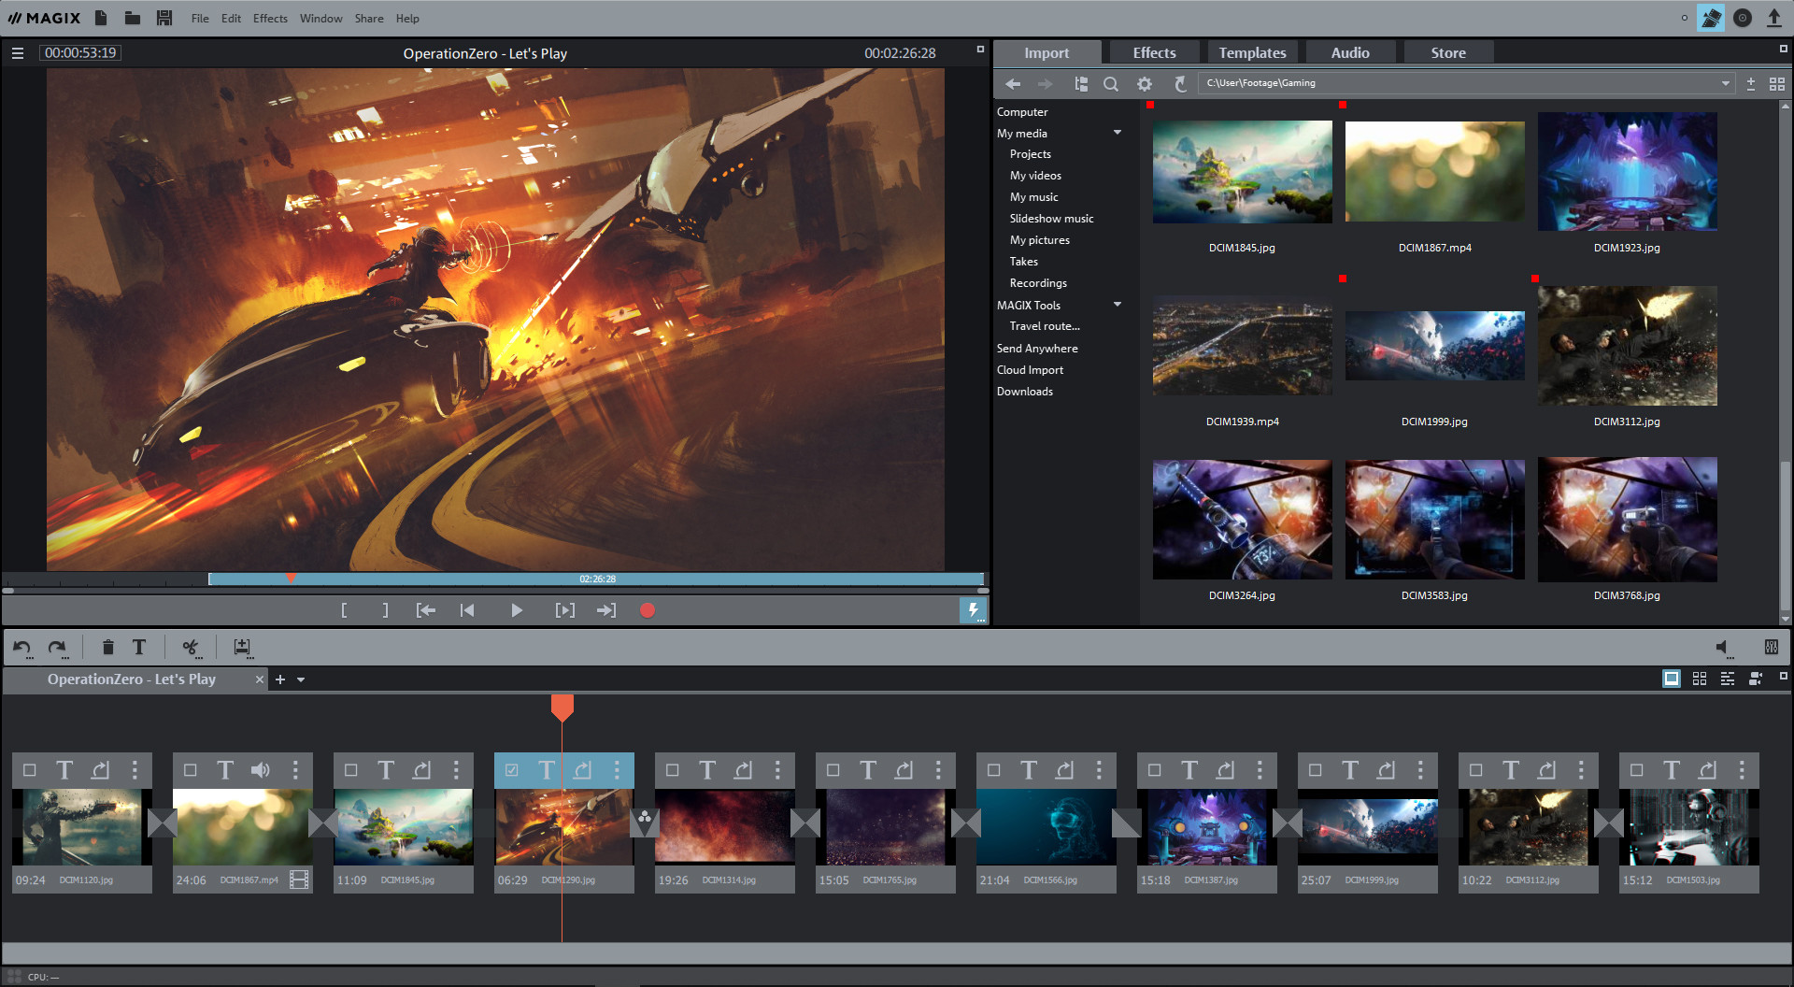
Task: Click the Undo icon above the timeline
Action: point(22,647)
